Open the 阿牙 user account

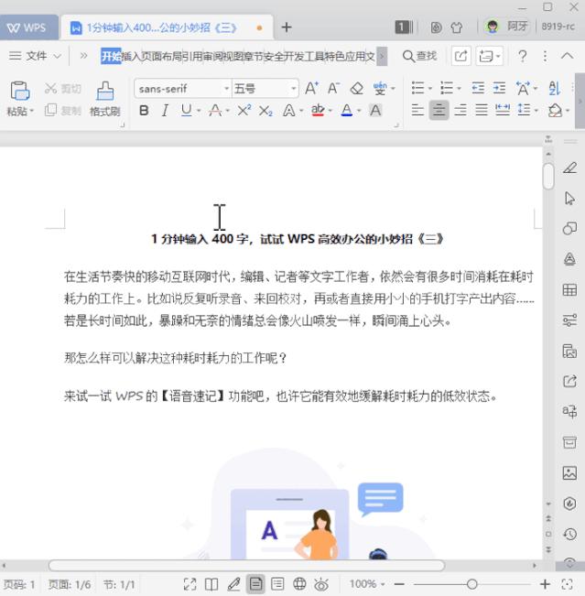tap(507, 27)
